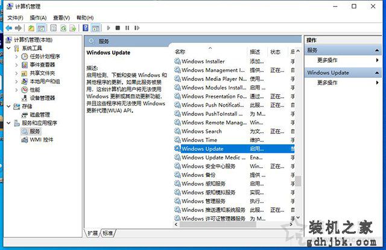This screenshot has height=250, width=386.
Task: Click the Export list toolbar icon
Action: coord(72,28)
